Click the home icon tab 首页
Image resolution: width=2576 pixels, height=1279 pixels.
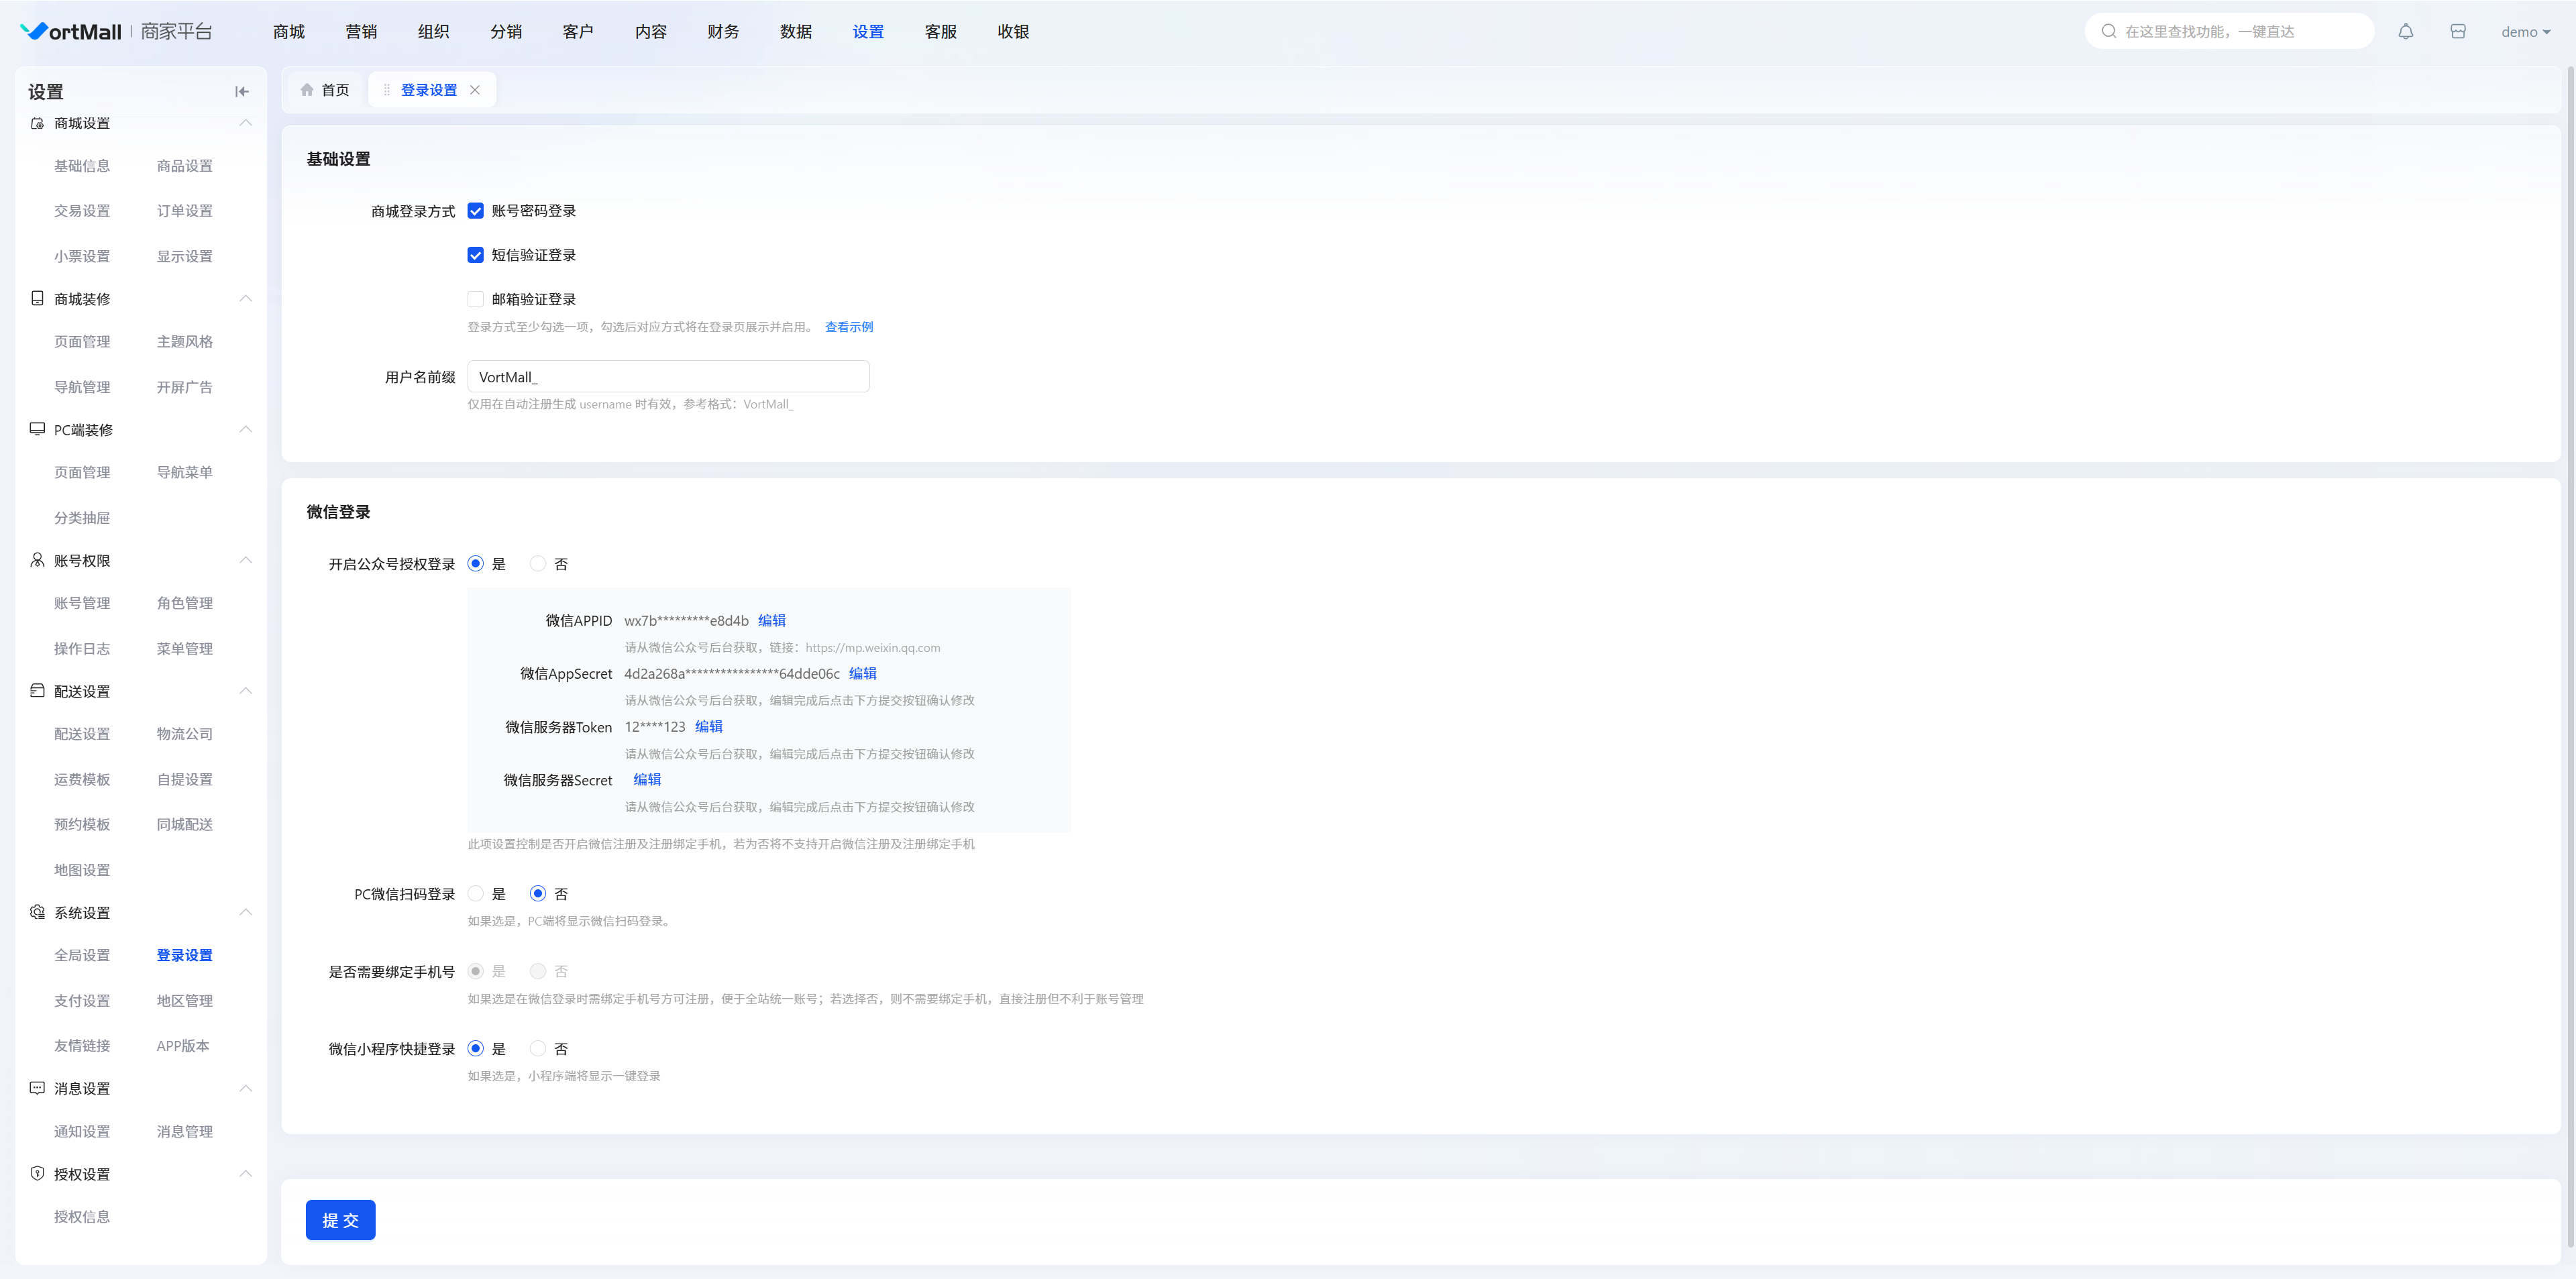(325, 90)
